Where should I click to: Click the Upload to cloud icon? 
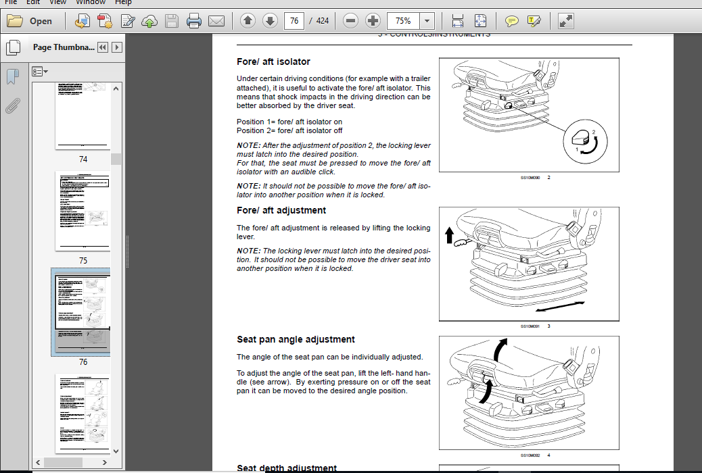click(149, 21)
